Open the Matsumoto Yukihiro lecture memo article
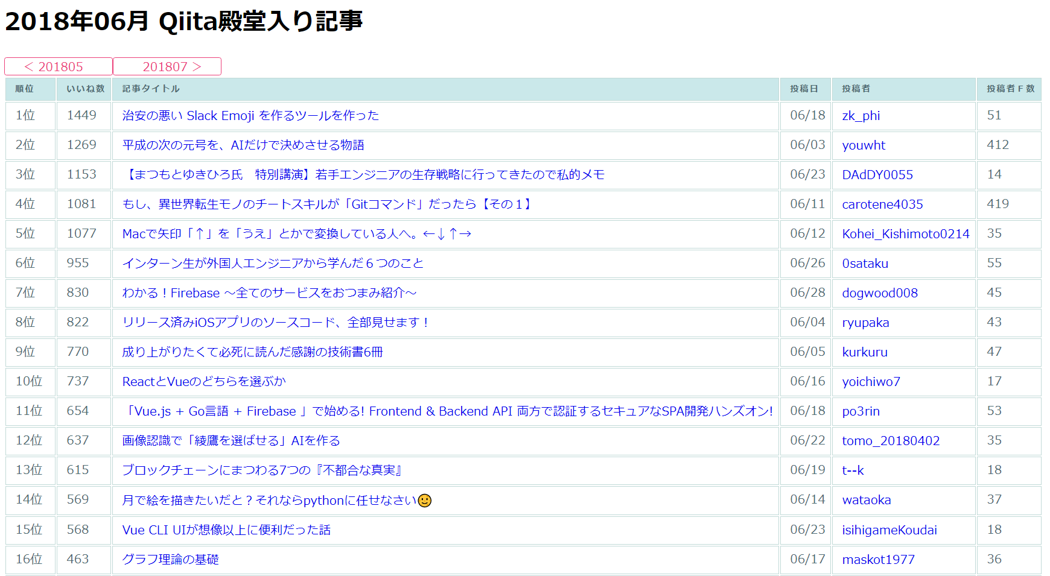Screen dimensions: 1050x576 click(x=363, y=175)
